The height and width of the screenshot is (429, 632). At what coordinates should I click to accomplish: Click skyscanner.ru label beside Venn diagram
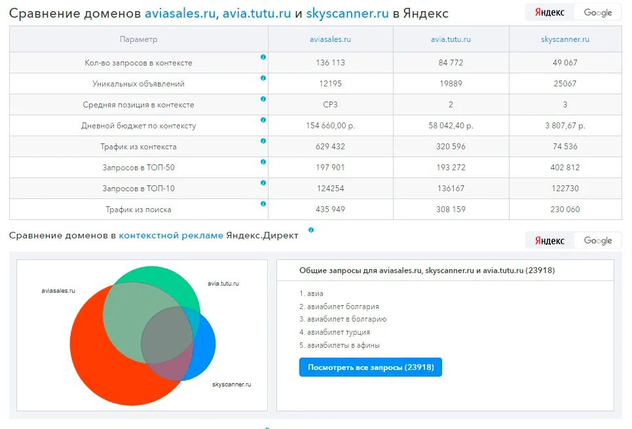tap(231, 384)
